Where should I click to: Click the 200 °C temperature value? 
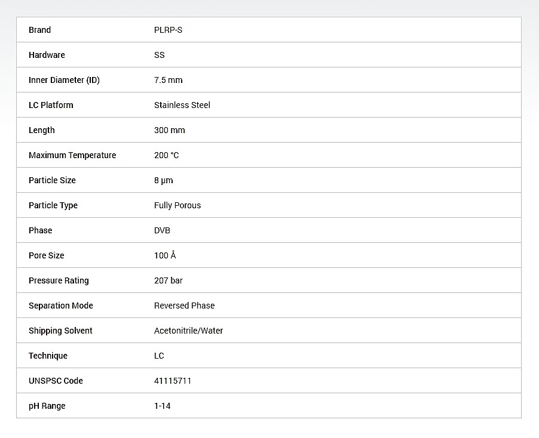(x=166, y=155)
